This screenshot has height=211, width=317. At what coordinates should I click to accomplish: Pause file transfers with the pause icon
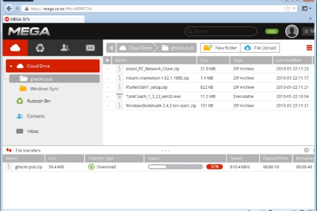(306, 150)
